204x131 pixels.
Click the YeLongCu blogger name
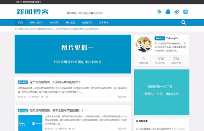[172, 38]
